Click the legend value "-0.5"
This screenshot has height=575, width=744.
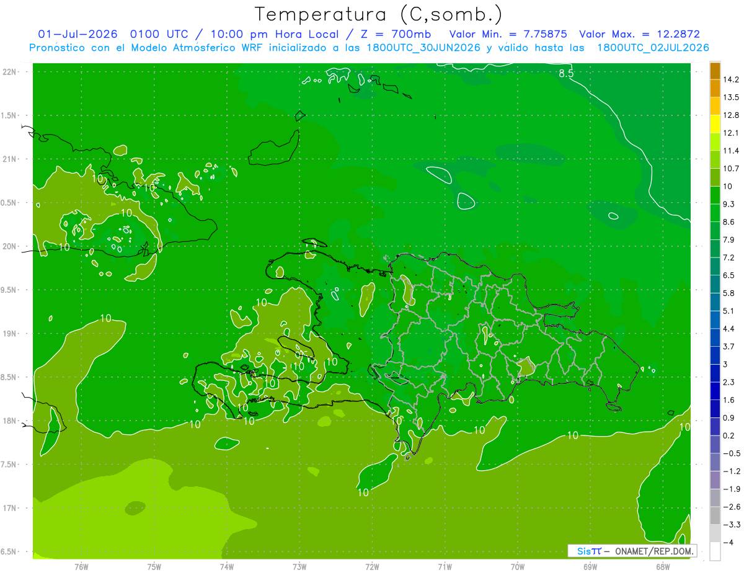click(x=732, y=454)
